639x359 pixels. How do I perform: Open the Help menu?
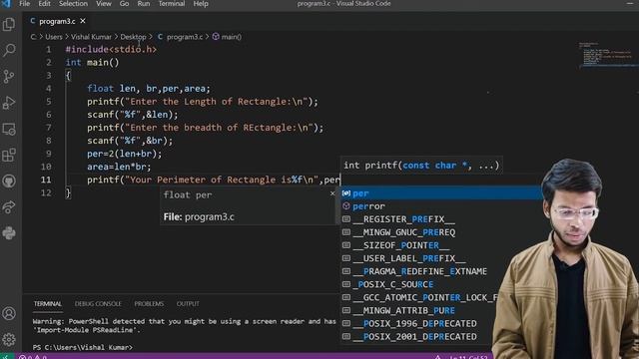(x=201, y=4)
